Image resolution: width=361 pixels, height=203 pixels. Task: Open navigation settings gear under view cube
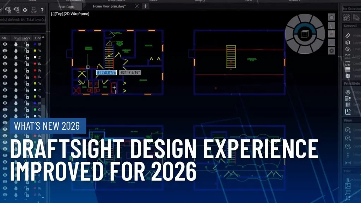click(x=331, y=51)
